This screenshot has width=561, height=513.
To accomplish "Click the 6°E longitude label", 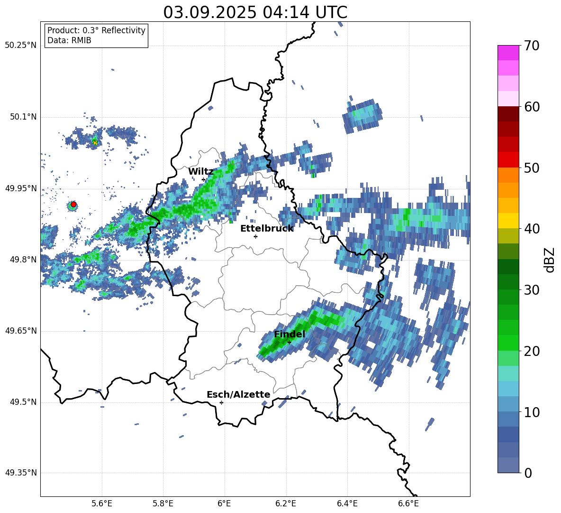I will pos(224,504).
